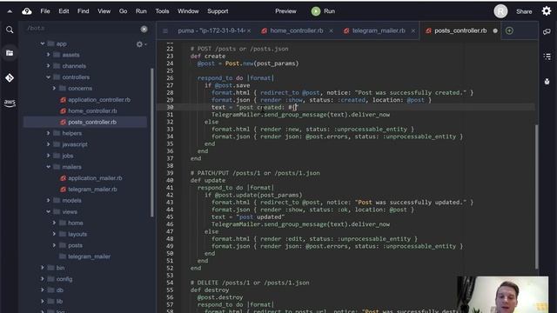Image resolution: width=557 pixels, height=313 pixels.
Task: Collapse the app folder
Action: point(43,43)
